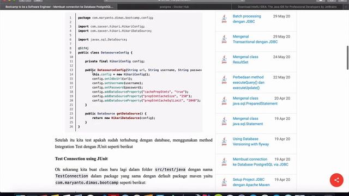Click Java icon beside Mengenal Transactional article
The width and height of the screenshot is (349, 196).
(x=224, y=39)
